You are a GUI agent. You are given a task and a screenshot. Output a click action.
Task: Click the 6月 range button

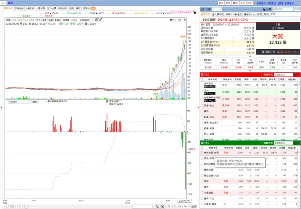click(174, 207)
